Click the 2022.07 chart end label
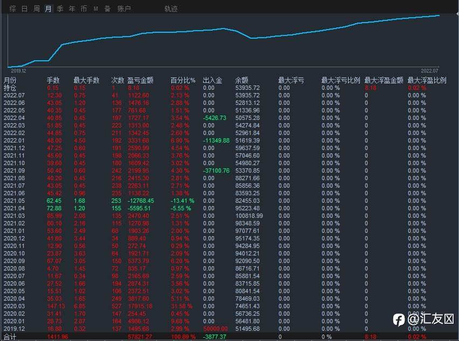 429,70
